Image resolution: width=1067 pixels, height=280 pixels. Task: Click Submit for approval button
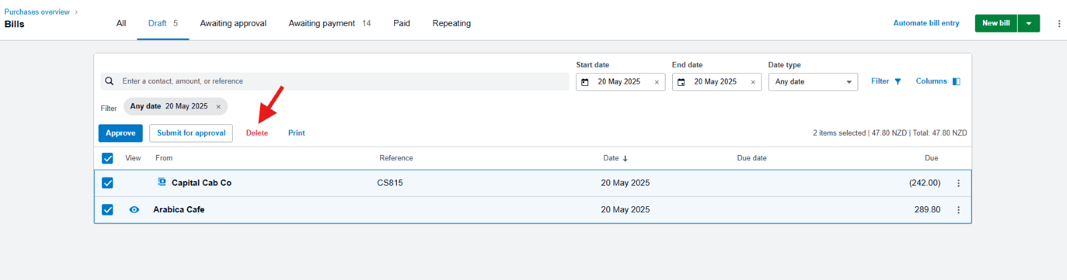[191, 133]
